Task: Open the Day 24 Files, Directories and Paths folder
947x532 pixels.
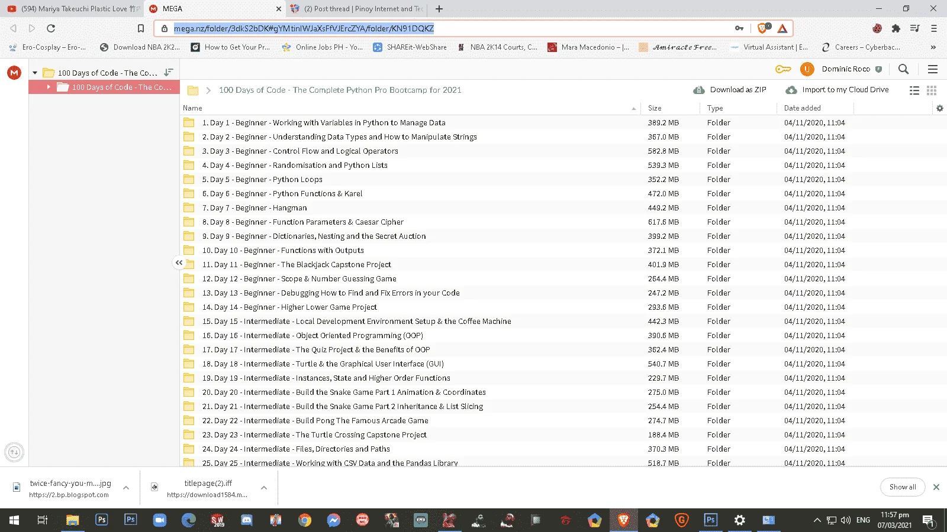Action: click(296, 449)
